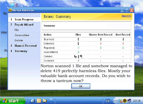
Task: Expand hidden system tray icons arrow
Action: (x=115, y=101)
